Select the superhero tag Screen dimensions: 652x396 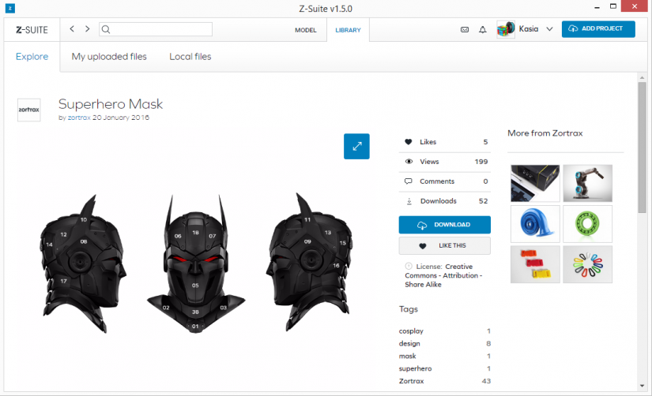coord(415,368)
